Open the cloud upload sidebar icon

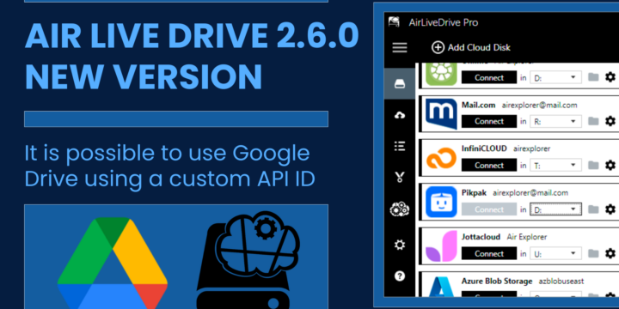400,115
